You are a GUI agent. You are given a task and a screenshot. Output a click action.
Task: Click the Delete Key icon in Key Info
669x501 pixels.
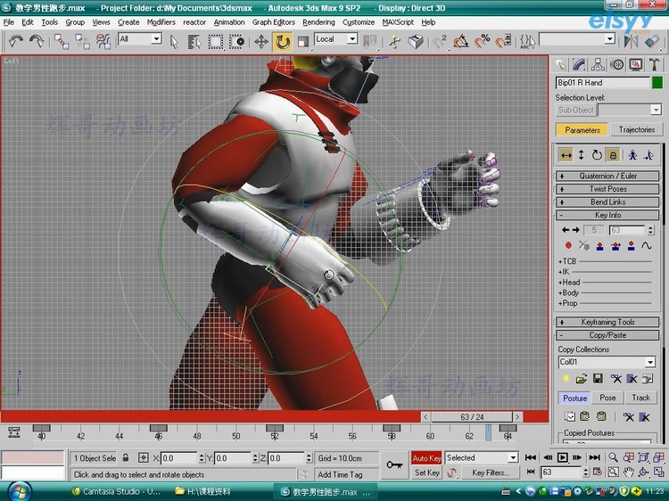tap(583, 245)
